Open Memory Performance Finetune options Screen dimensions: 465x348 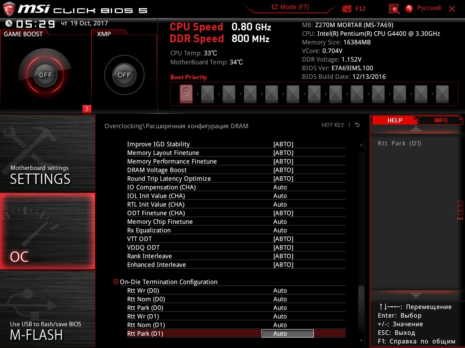283,161
